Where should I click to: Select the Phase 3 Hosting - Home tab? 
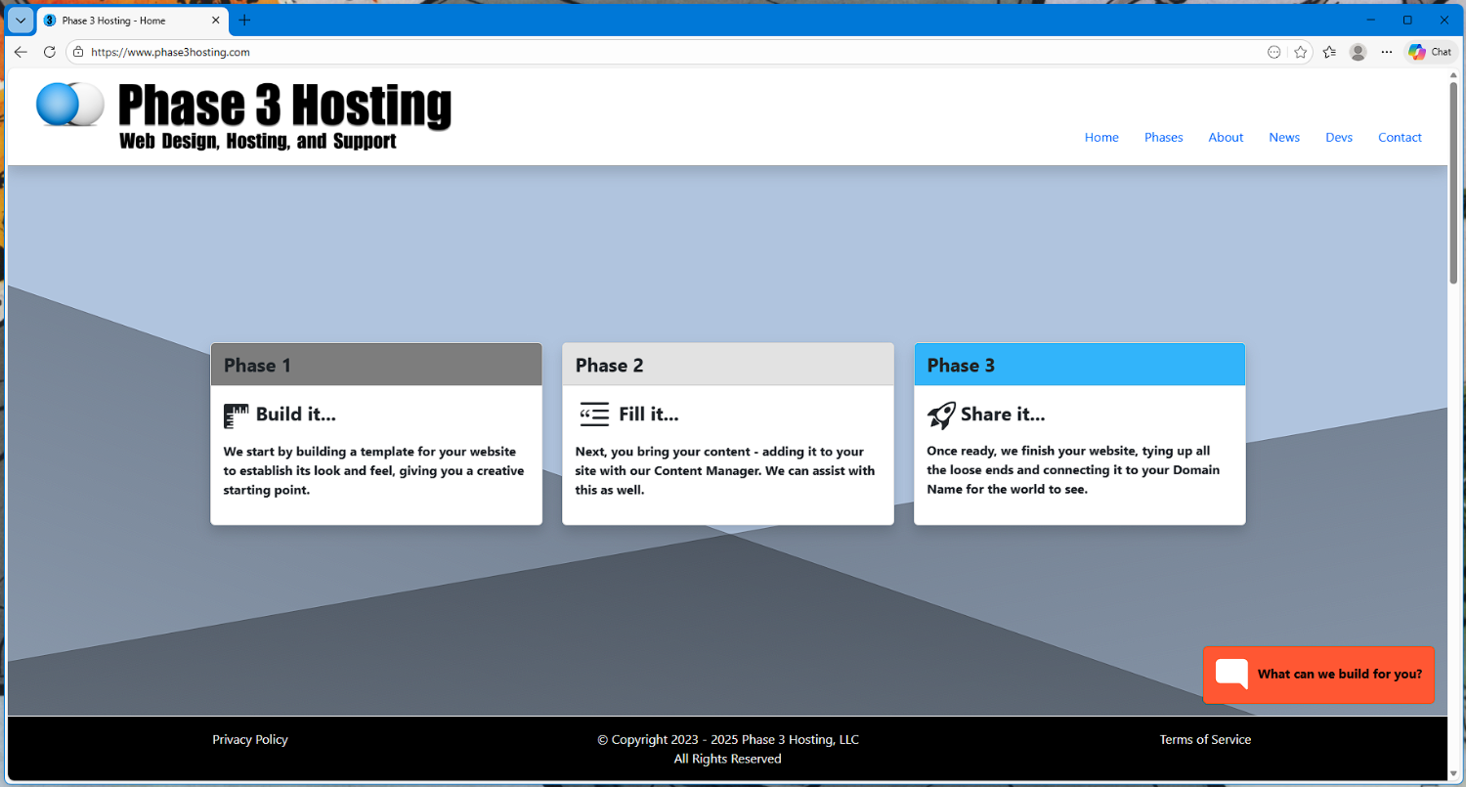pos(133,21)
